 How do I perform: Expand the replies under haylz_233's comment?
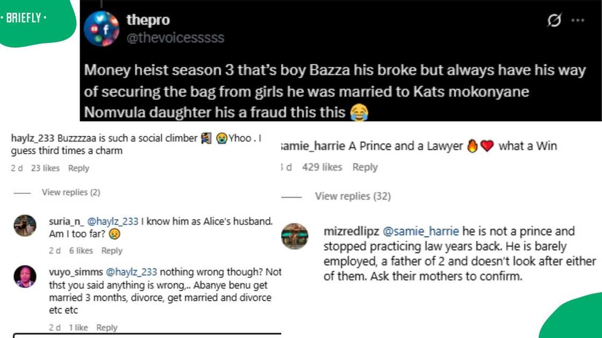pyautogui.click(x=71, y=192)
